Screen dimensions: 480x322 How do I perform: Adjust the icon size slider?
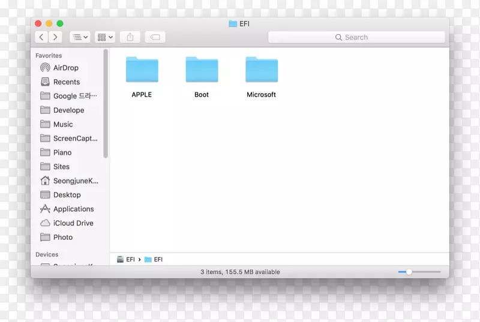(409, 272)
